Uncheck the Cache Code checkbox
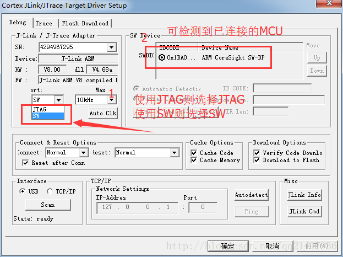Image resolution: width=343 pixels, height=257 pixels. [194, 153]
